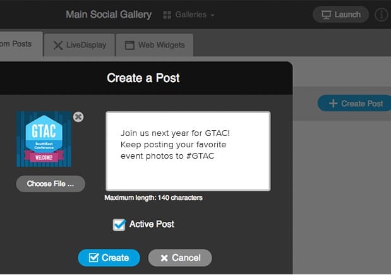Expand the Galleries dropdown arrow

click(213, 15)
